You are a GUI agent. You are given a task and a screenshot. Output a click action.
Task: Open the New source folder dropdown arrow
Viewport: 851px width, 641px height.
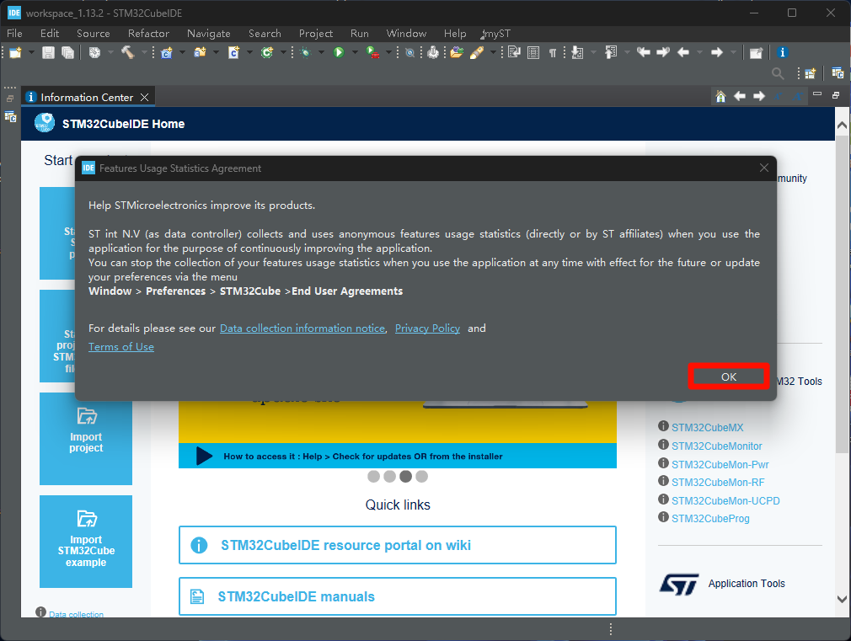[216, 53]
